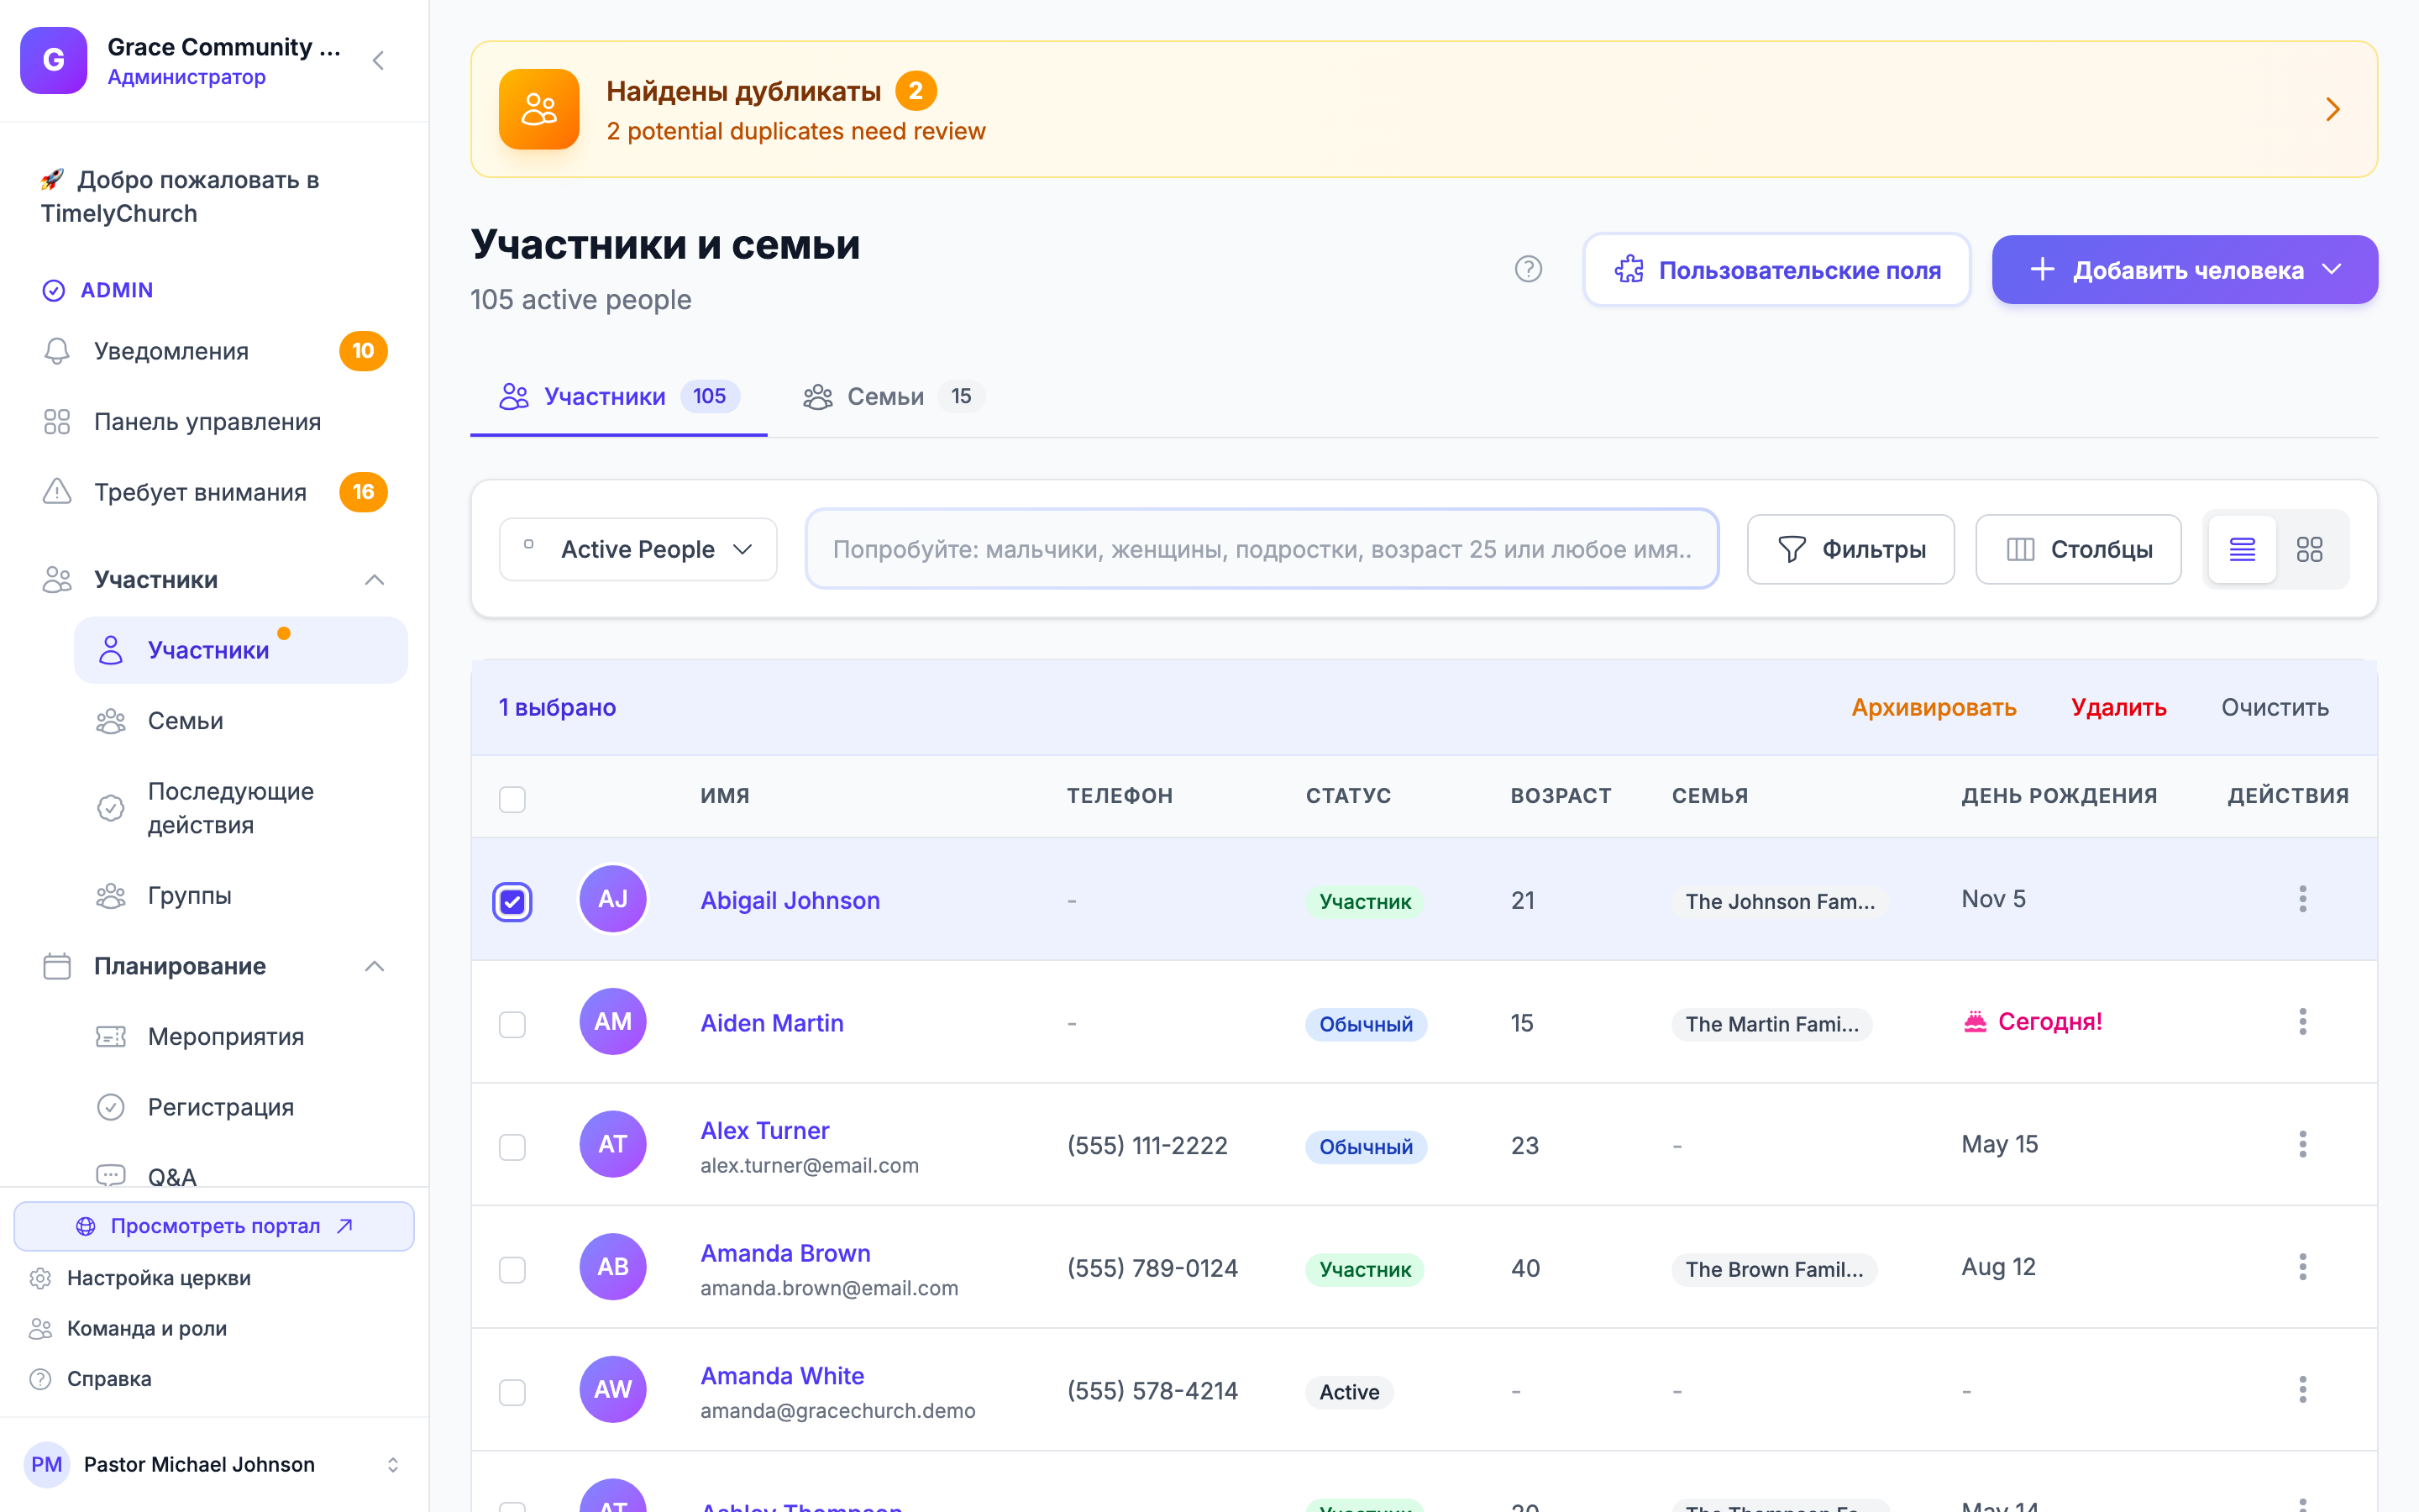Sort by the ИМЯ column header
This screenshot has width=2419, height=1512.
tap(725, 796)
